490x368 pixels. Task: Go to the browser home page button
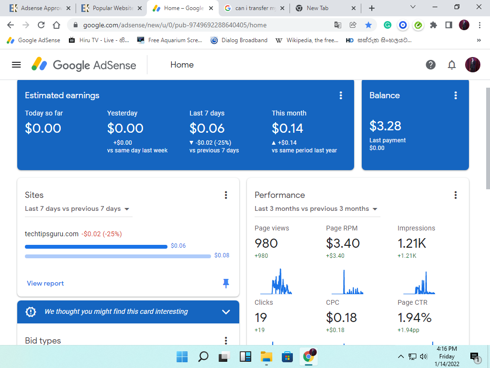[56, 25]
